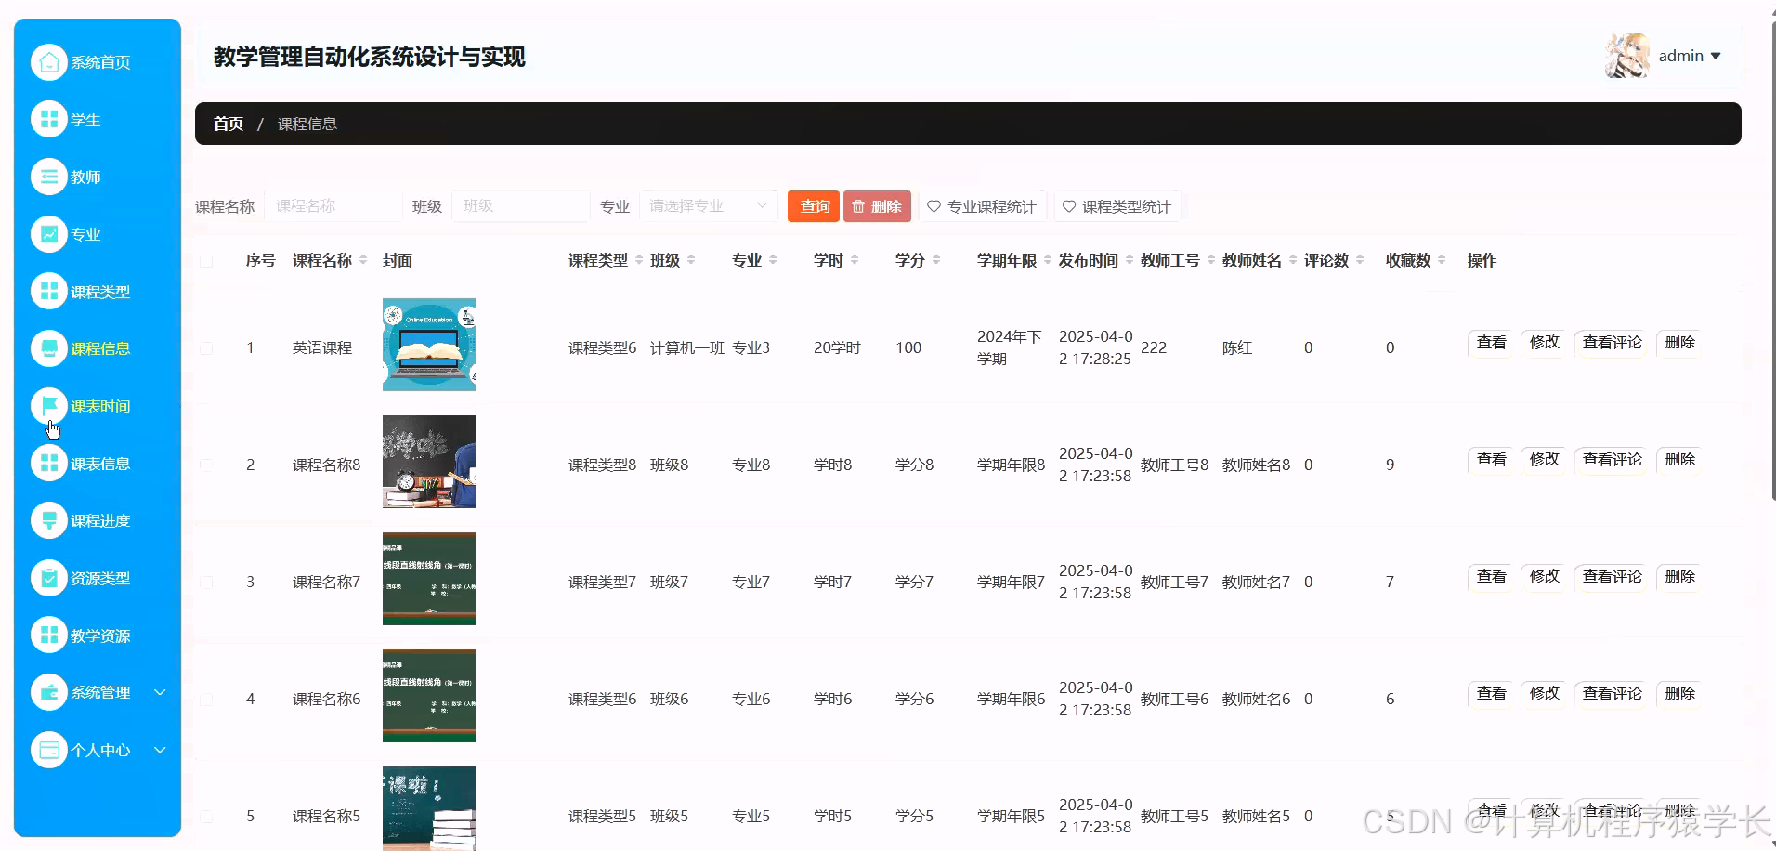This screenshot has height=851, width=1776.
Task: Tick the checkbox for 英语课程 row
Action: click(206, 347)
